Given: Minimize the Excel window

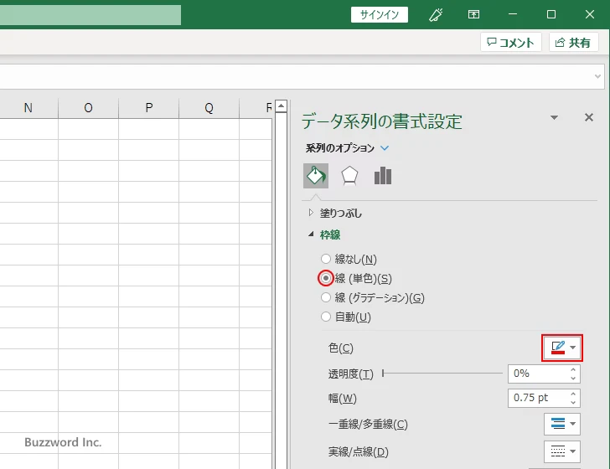Looking at the screenshot, I should [x=513, y=14].
